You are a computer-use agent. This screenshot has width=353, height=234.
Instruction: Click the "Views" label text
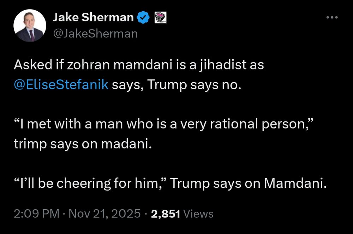(x=199, y=214)
